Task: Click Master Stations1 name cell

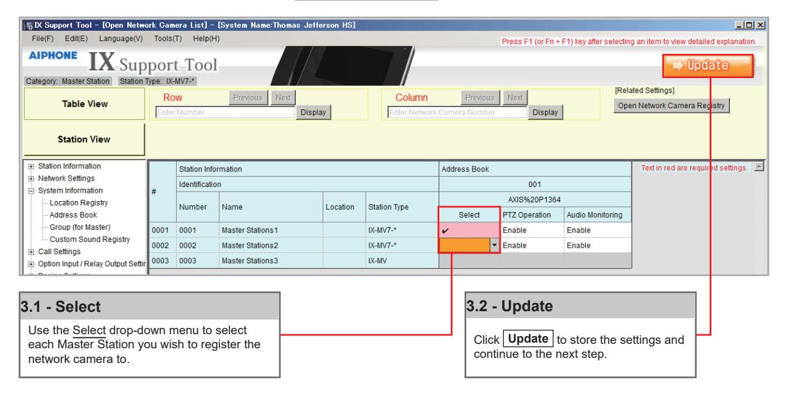Action: click(271, 229)
